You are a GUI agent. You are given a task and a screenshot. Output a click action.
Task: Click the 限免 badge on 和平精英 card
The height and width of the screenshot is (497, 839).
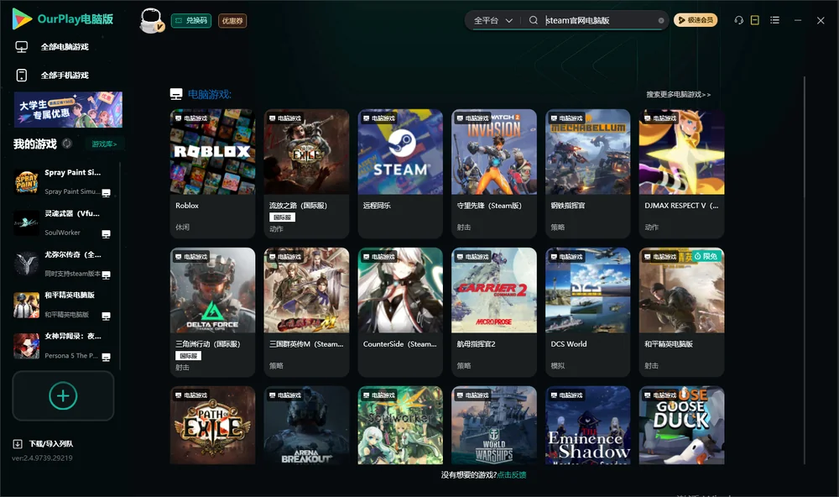coord(706,257)
